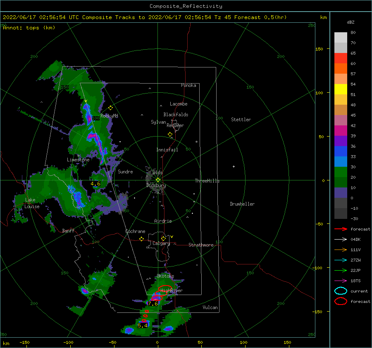372x348 pixels.
Task: Click the cyan 27ZW arrow legend icon
Action: tap(341, 260)
